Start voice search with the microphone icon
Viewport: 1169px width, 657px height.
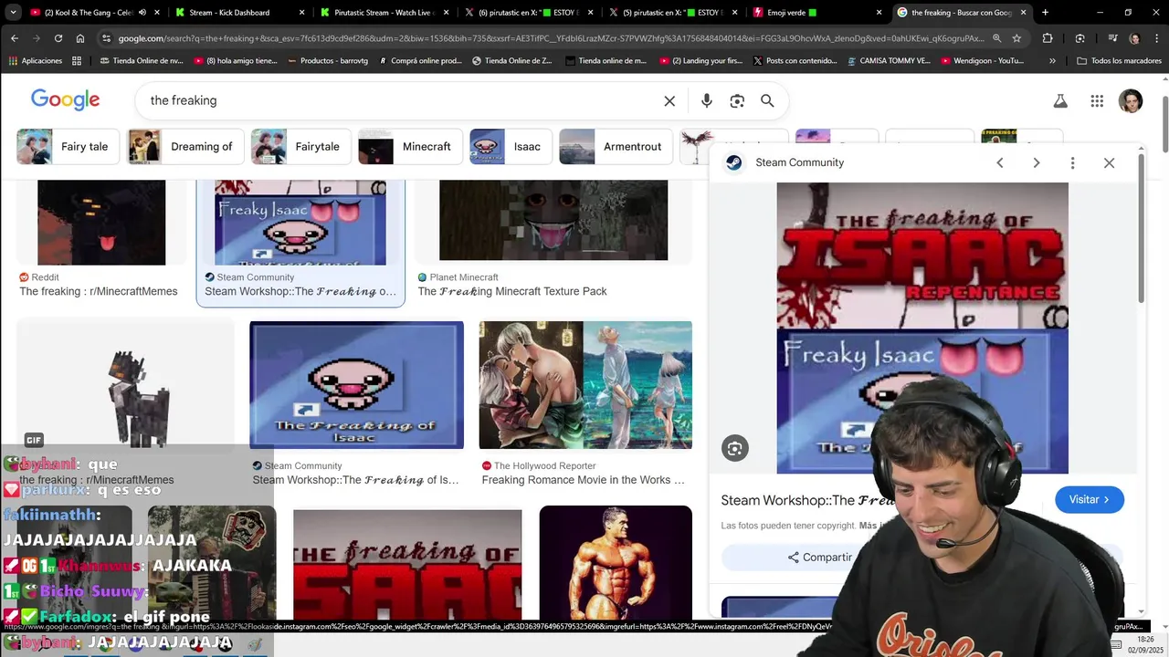click(x=706, y=100)
